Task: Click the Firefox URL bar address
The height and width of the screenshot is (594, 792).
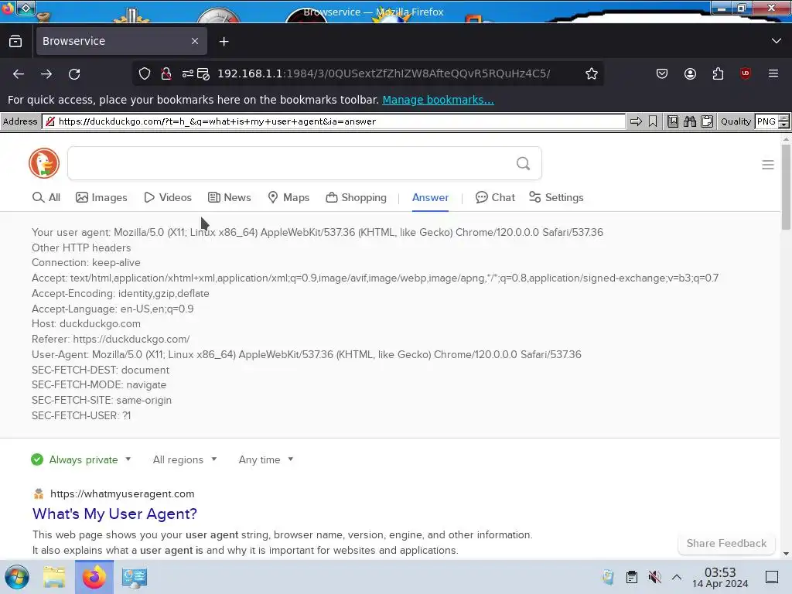Action: coord(384,73)
